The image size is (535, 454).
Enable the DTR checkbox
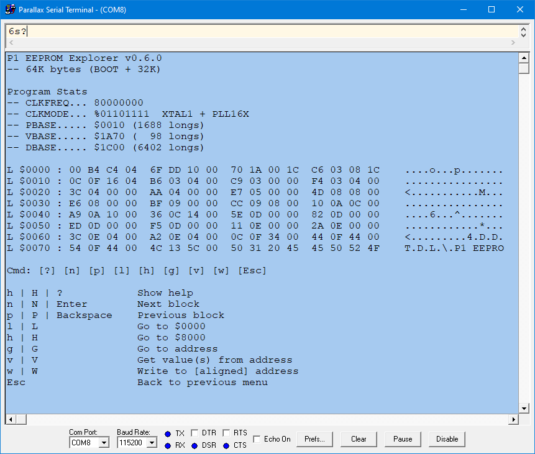(x=194, y=433)
